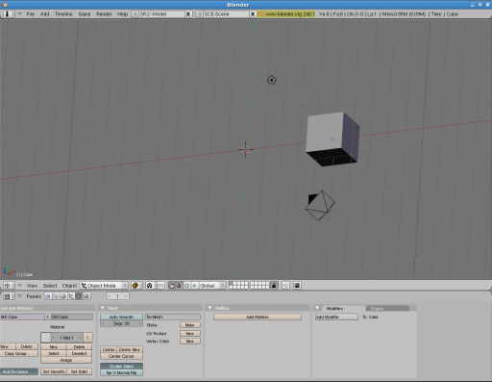Toggle the layer lock icon

(274, 286)
